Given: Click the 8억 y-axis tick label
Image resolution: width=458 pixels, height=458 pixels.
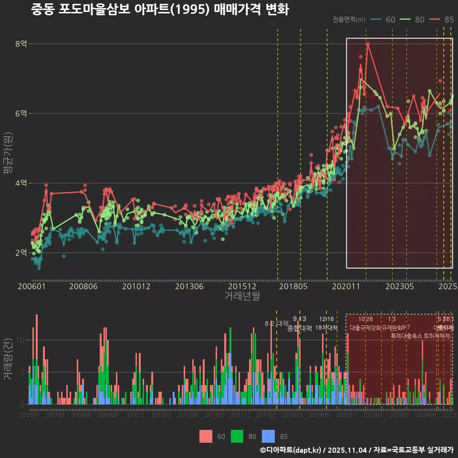Looking at the screenshot, I should [x=21, y=44].
